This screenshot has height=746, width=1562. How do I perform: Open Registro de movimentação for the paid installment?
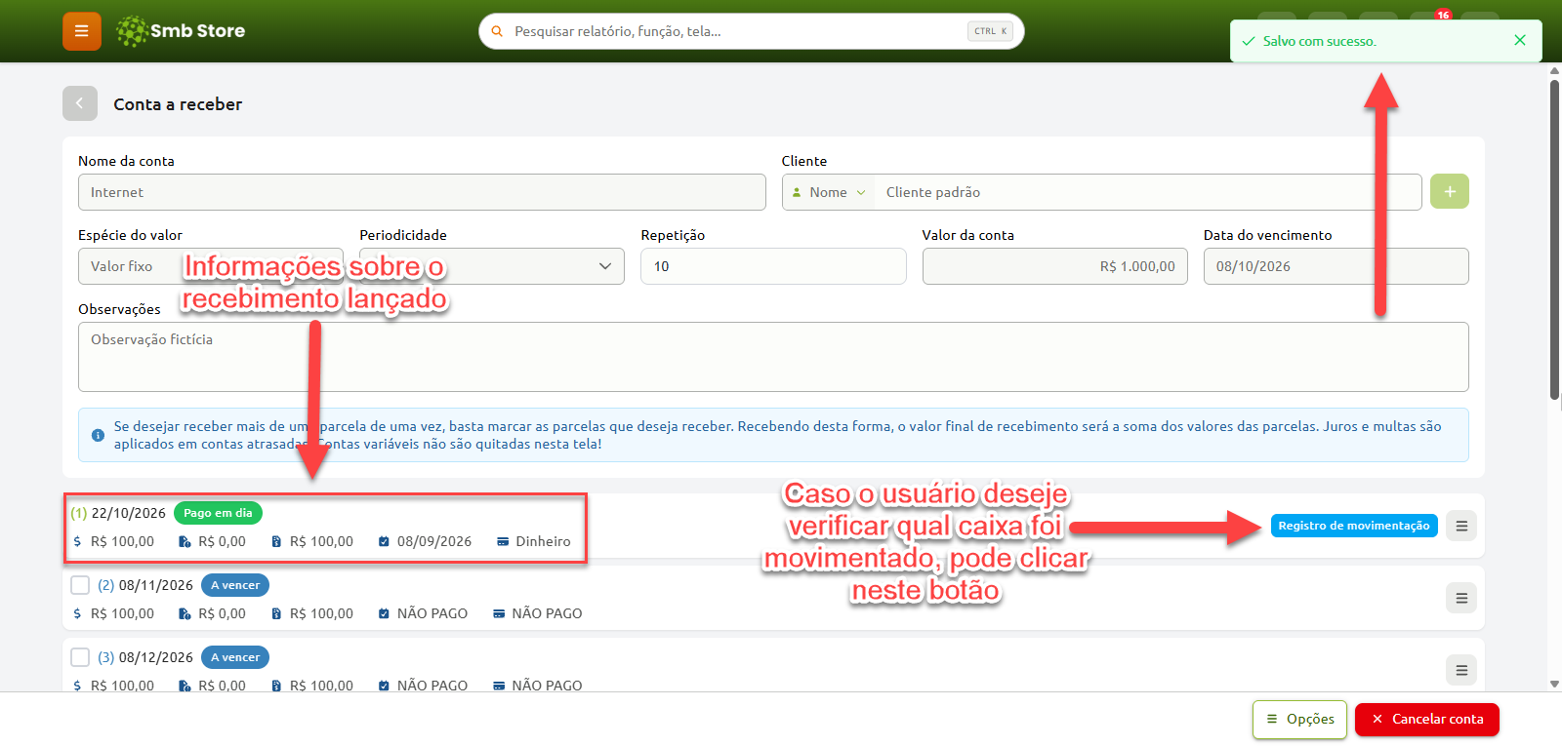[1354, 526]
